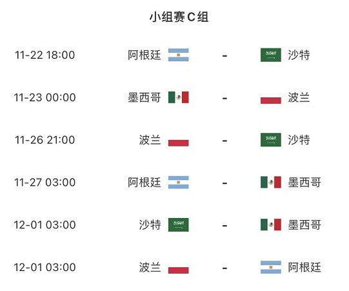Select the 小组赛 C 组 heading
The height and width of the screenshot is (291, 349).
click(x=179, y=17)
